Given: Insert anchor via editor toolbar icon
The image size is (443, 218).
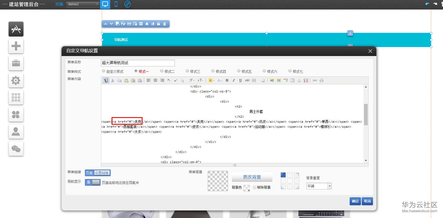Looking at the screenshot, I should [299, 80].
